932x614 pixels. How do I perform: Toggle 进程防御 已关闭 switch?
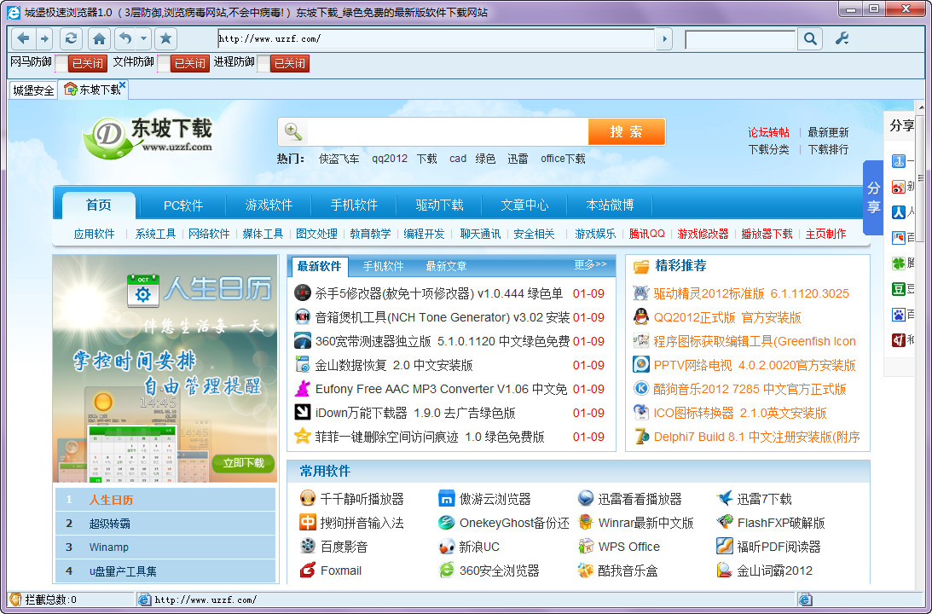click(x=284, y=63)
